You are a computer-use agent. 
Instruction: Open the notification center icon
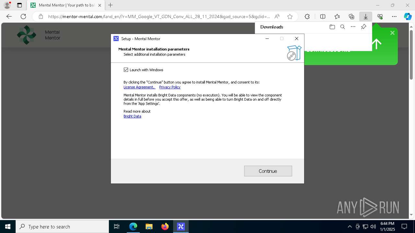coord(404,227)
